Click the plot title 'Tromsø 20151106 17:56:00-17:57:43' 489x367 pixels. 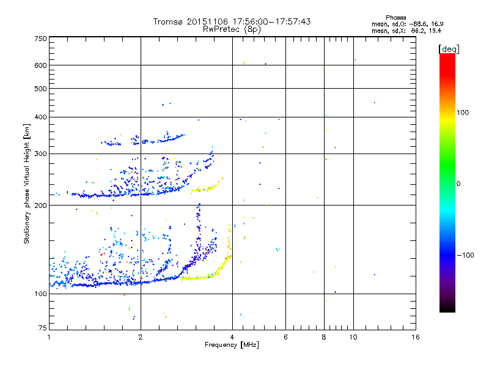232,21
